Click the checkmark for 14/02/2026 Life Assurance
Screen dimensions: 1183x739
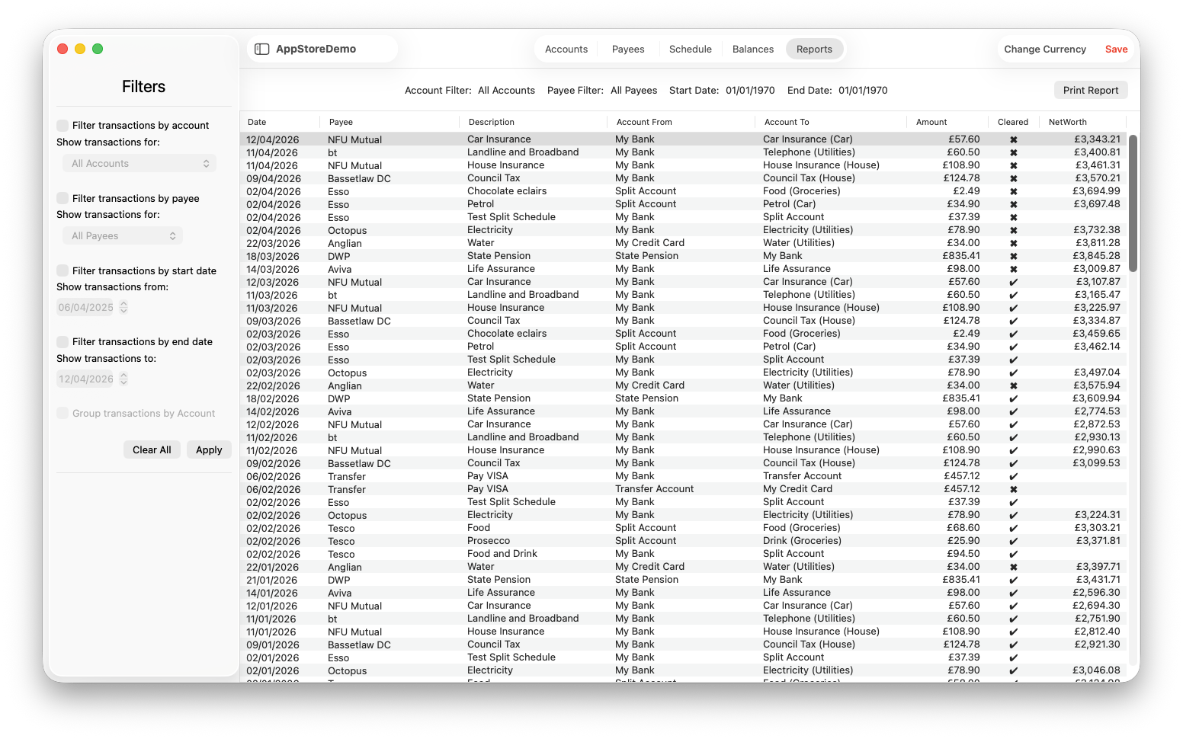coord(1014,411)
